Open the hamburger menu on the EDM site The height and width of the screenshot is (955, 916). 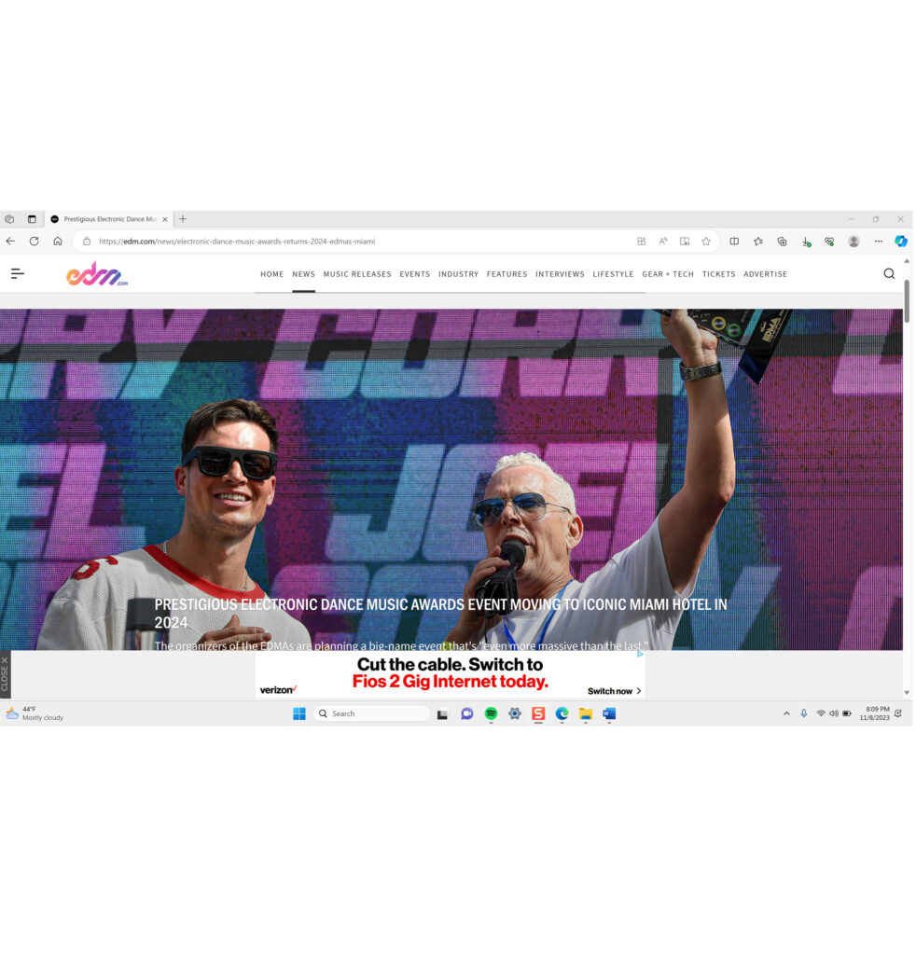tap(18, 273)
